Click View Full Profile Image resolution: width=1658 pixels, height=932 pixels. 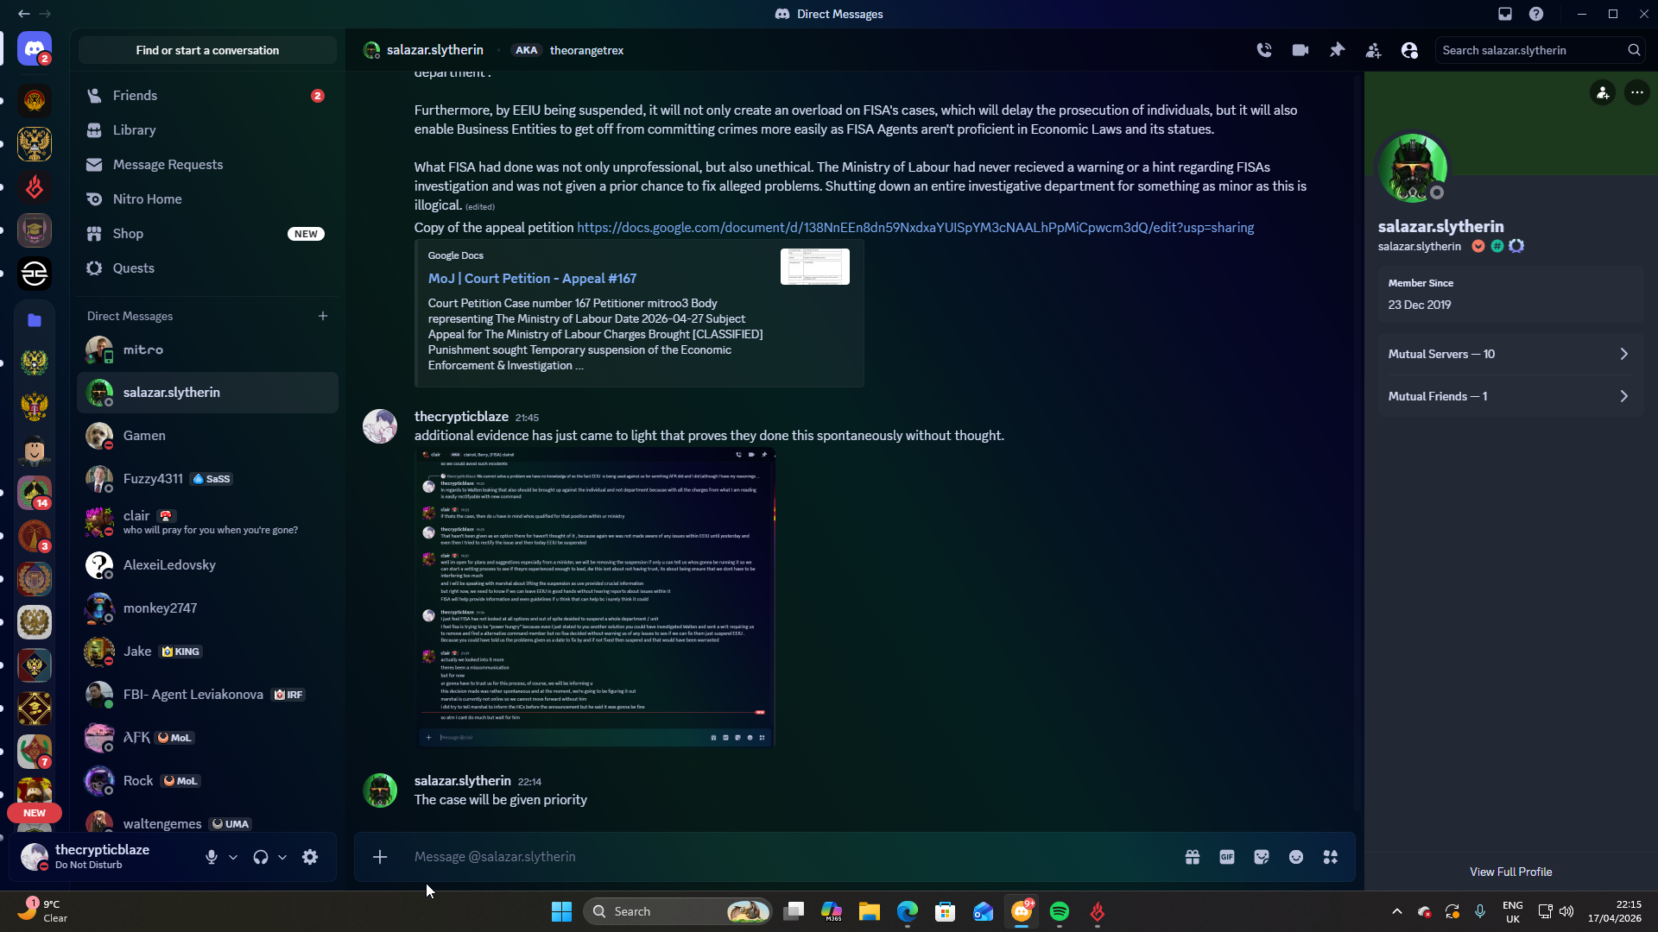[x=1510, y=872]
